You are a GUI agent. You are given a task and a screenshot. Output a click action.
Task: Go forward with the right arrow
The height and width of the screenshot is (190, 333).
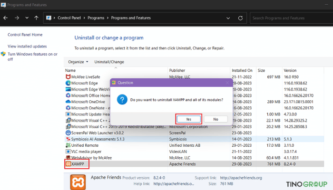pos(17,18)
